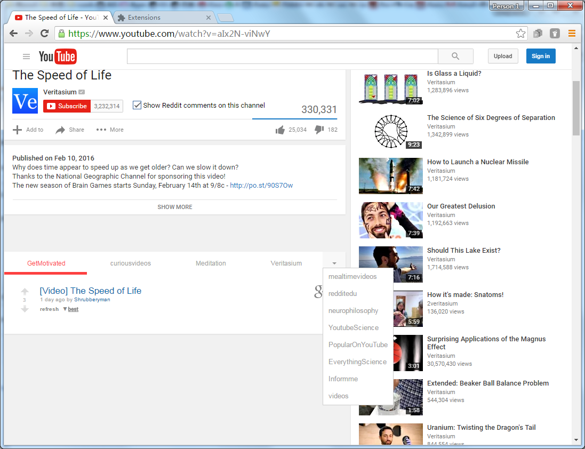Switch to the Extensions browser tab
This screenshot has height=449, width=585.
[x=164, y=18]
